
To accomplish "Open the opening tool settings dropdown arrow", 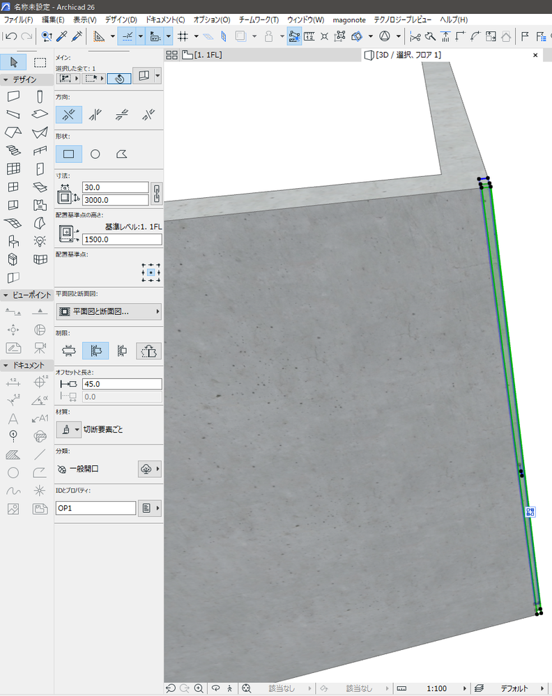I will (158, 76).
